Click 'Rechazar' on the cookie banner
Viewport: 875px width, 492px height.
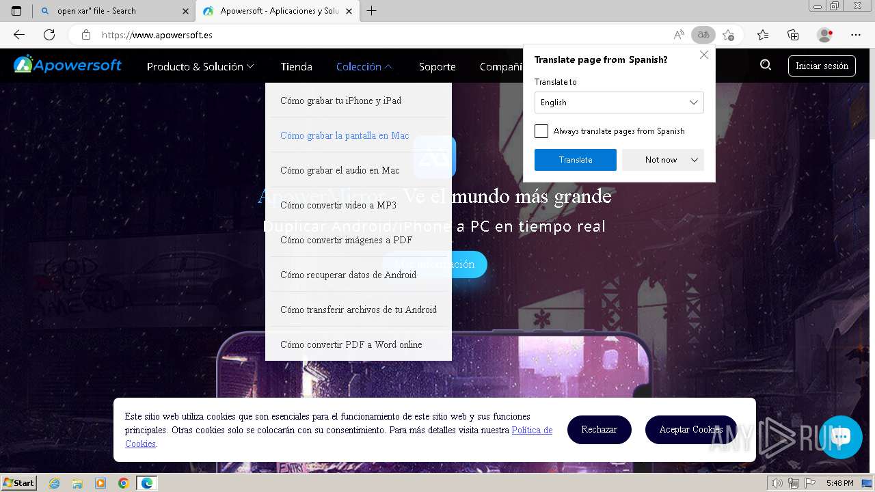pyautogui.click(x=600, y=430)
